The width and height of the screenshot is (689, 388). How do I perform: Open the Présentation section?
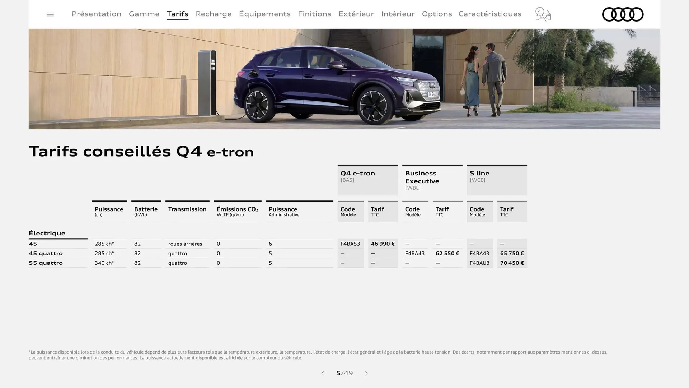(96, 14)
